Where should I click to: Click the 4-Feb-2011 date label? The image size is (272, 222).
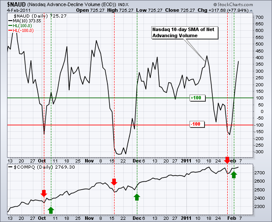tap(19, 10)
